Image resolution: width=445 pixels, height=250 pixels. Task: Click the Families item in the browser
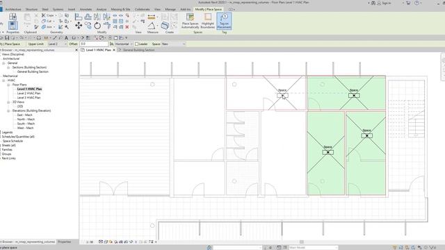tap(7, 150)
